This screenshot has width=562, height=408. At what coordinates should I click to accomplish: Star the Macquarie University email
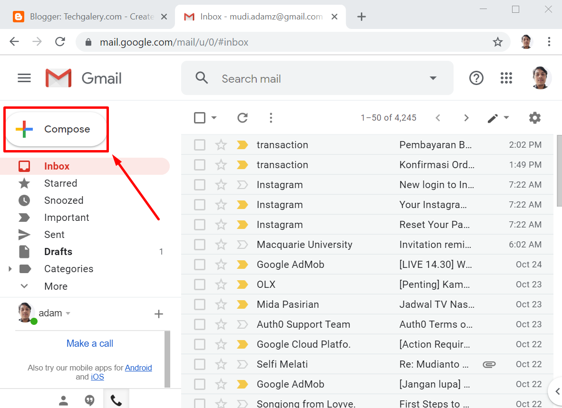coord(221,244)
